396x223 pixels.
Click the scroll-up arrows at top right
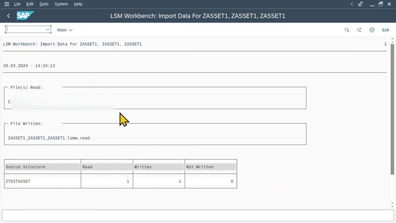392,40
